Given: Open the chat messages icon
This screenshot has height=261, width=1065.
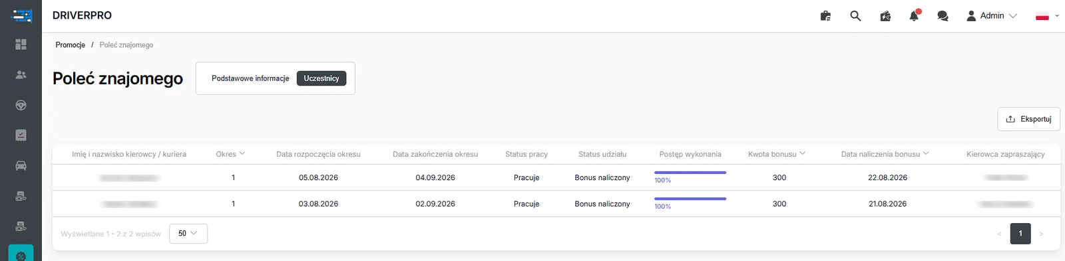Looking at the screenshot, I should (x=943, y=16).
